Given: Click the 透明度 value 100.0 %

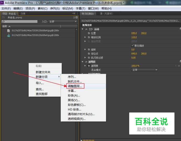Looking at the screenshot, I should tap(135, 66).
